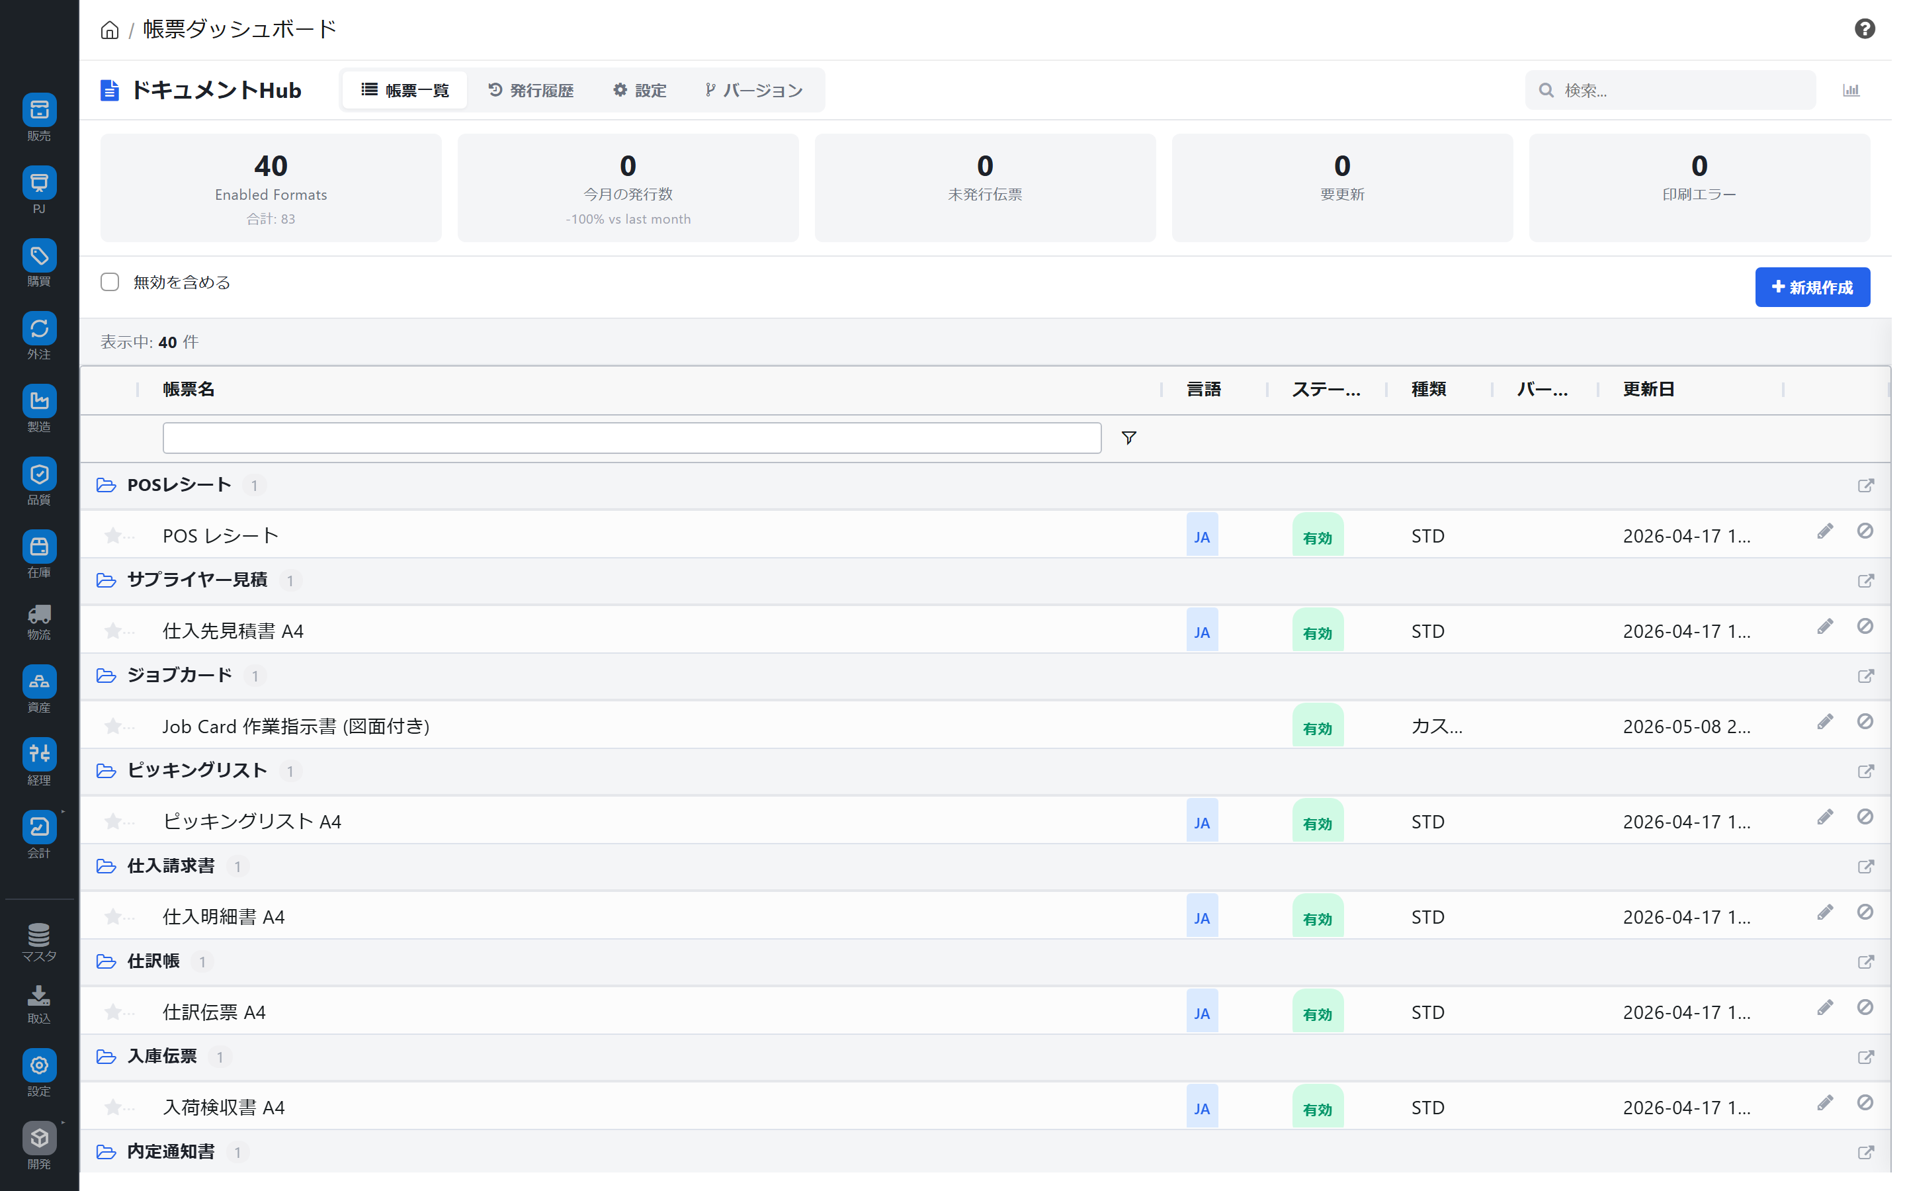Viewport: 1905px width, 1191px height.
Task: Sort by the 種類 column header
Action: point(1428,389)
